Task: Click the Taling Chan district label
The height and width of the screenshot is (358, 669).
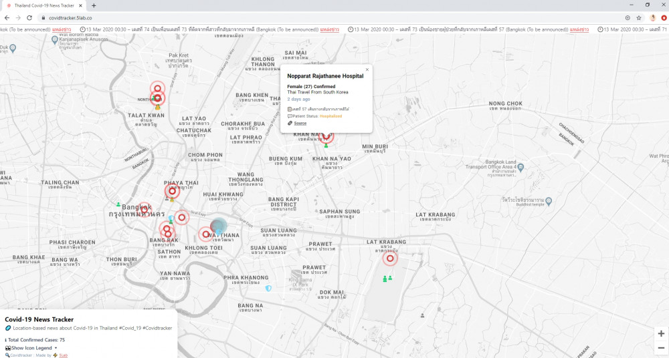Action: point(60,184)
